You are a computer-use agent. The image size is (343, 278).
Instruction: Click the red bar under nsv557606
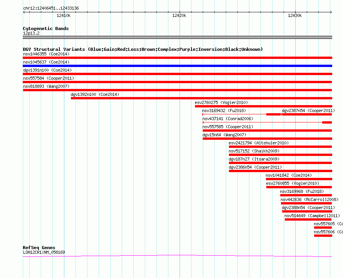pos(323,236)
